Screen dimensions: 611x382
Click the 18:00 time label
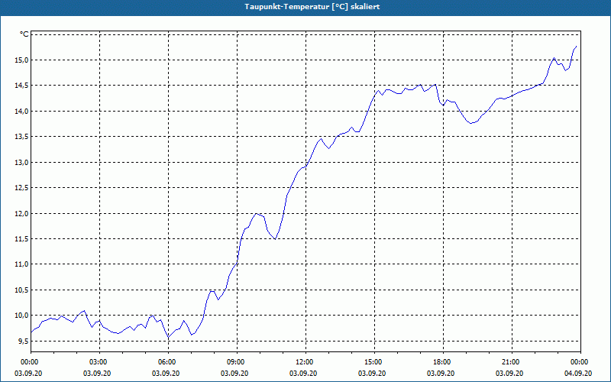pos(443,362)
